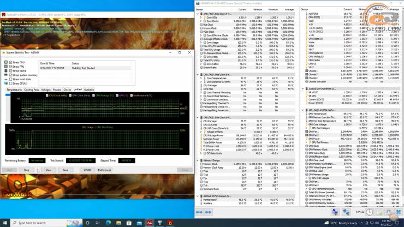Open the Mostly cloudy weather widget
Image resolution: width=404 pixels, height=227 pixels.
pyautogui.click(x=341, y=223)
